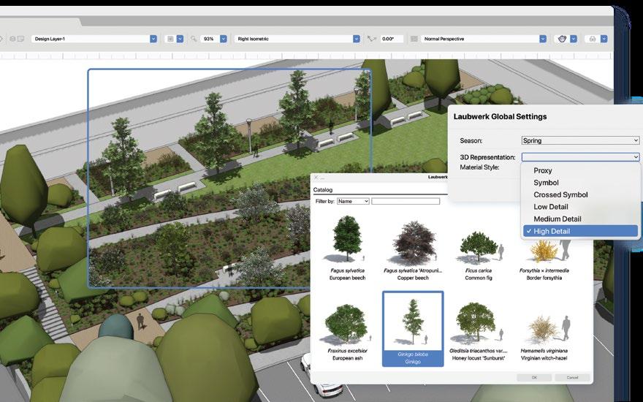Expand the dropdown arrow next to the printer icon

(x=604, y=39)
